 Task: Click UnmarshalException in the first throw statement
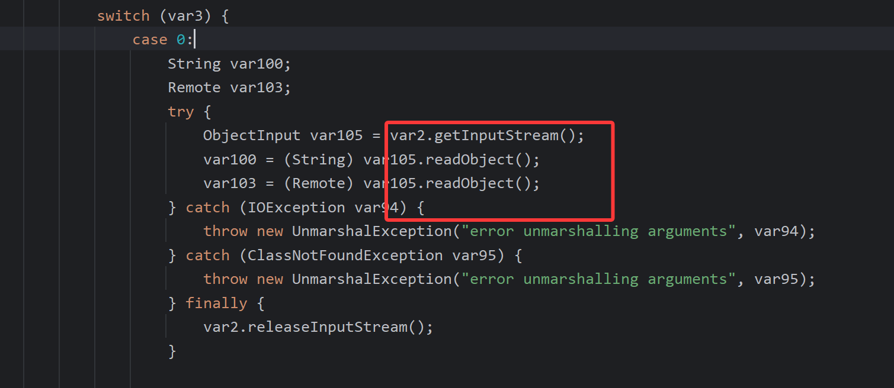point(371,231)
